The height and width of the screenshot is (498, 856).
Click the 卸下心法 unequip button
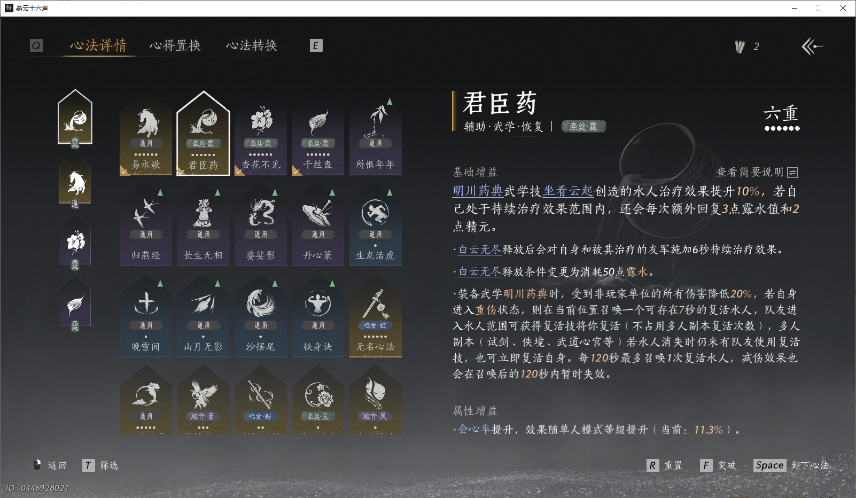tap(791, 465)
